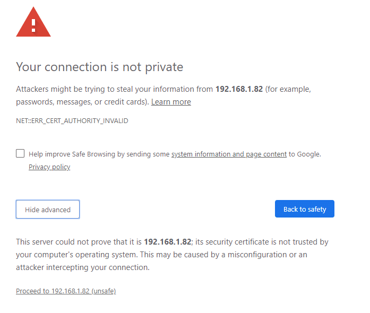Enable the Safe Browsing reporting checkbox
This screenshot has width=370, height=313.
(20, 153)
